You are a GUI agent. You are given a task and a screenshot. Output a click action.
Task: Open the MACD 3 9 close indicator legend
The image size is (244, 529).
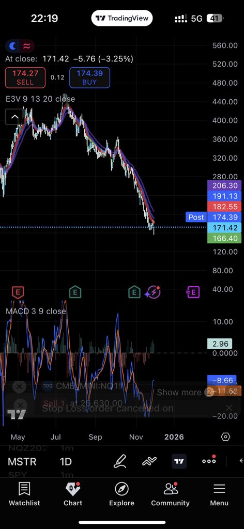coord(36,311)
